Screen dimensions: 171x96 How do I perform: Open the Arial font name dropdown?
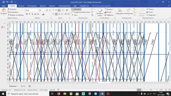38,10
